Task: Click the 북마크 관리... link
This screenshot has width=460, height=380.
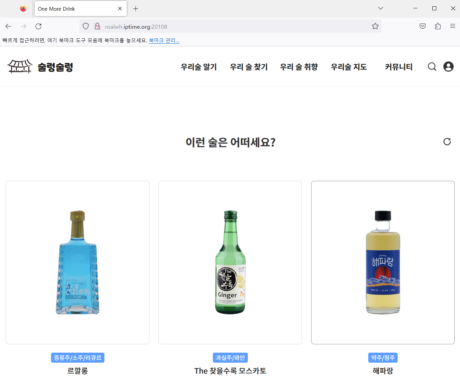Action: (164, 40)
